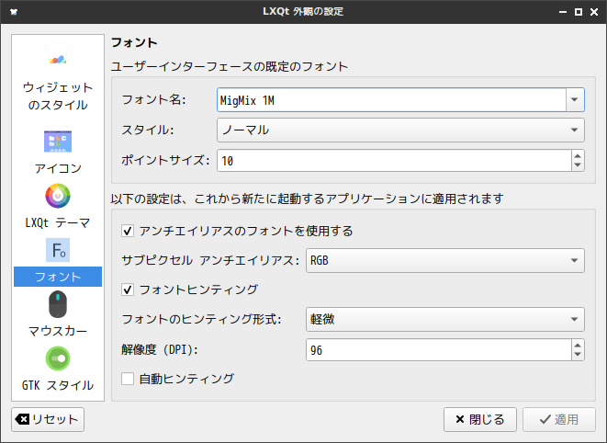Click the reset icon on リセット button
The width and height of the screenshot is (607, 443).
(x=22, y=420)
